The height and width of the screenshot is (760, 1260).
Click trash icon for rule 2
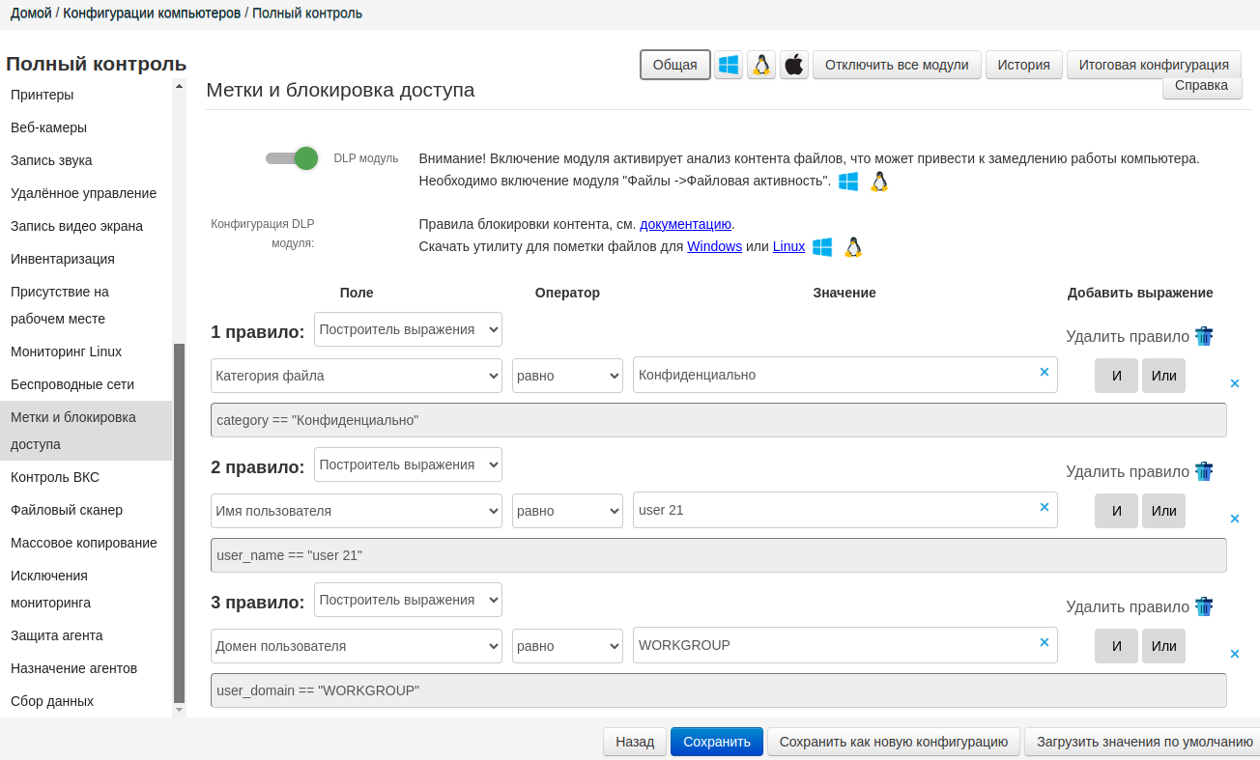pos(1204,471)
